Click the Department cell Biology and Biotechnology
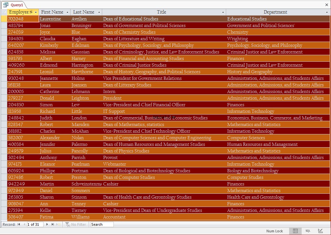 tap(278, 171)
